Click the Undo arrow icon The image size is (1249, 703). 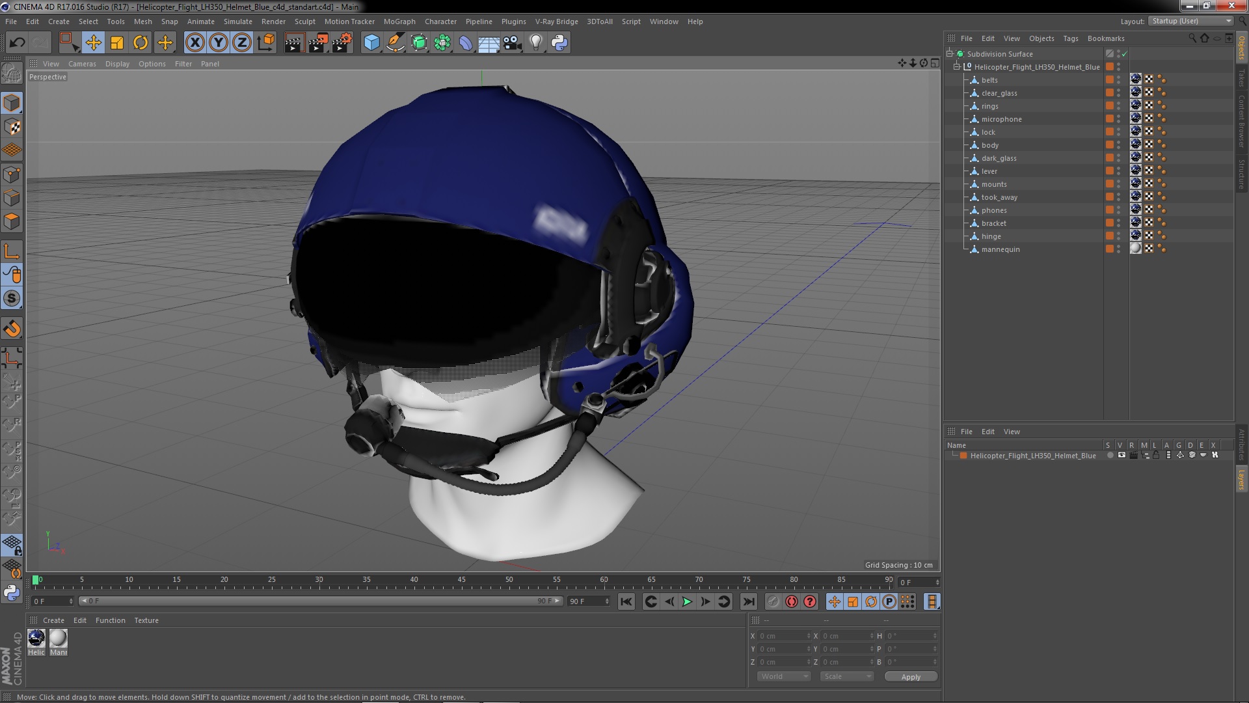(x=17, y=43)
